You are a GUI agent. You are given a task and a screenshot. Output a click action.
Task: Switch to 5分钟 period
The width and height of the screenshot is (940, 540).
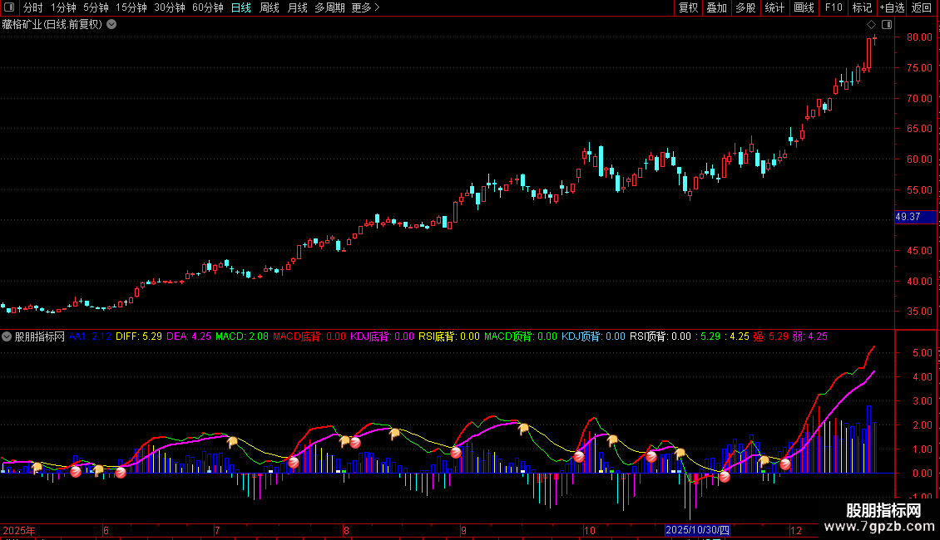[x=96, y=7]
